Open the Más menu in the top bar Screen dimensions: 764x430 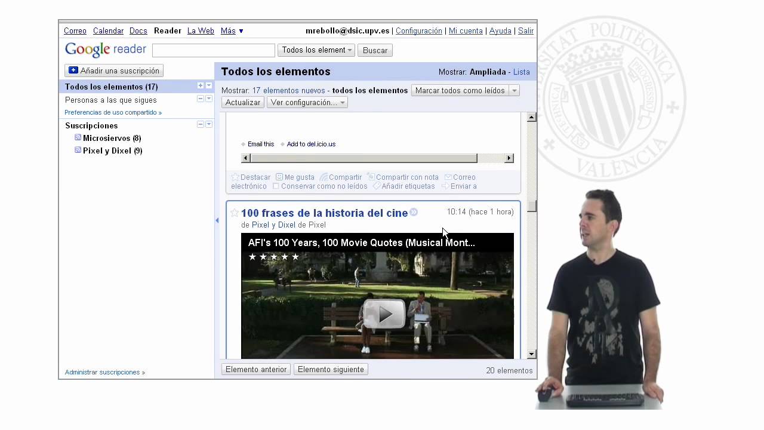point(232,31)
